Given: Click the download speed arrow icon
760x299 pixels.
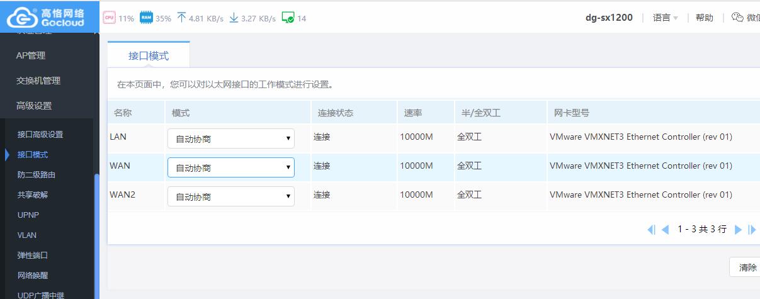Looking at the screenshot, I should click(x=234, y=18).
